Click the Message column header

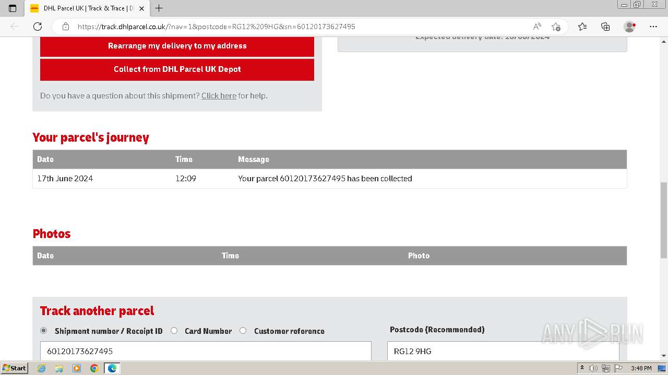pyautogui.click(x=254, y=159)
